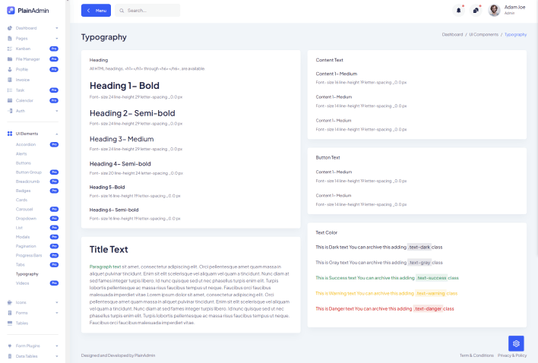This screenshot has height=363, width=538.
Task: Click the Kanban sidebar icon
Action: [10, 48]
